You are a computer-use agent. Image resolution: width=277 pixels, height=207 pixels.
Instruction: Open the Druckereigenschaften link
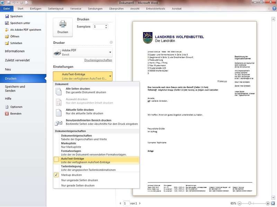point(98,60)
